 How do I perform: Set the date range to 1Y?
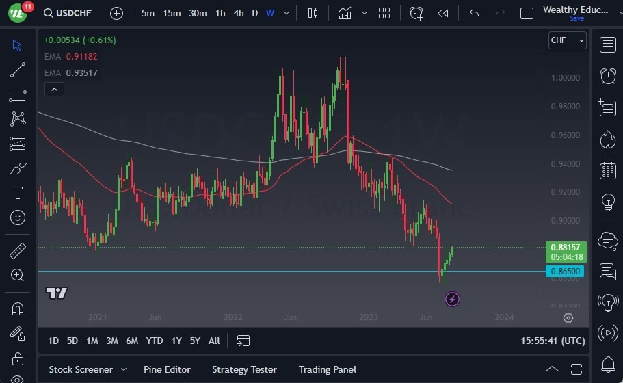(176, 341)
